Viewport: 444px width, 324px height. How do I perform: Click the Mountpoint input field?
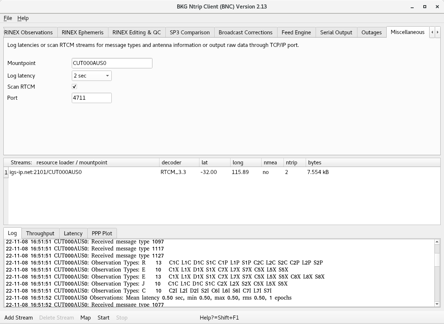point(112,63)
